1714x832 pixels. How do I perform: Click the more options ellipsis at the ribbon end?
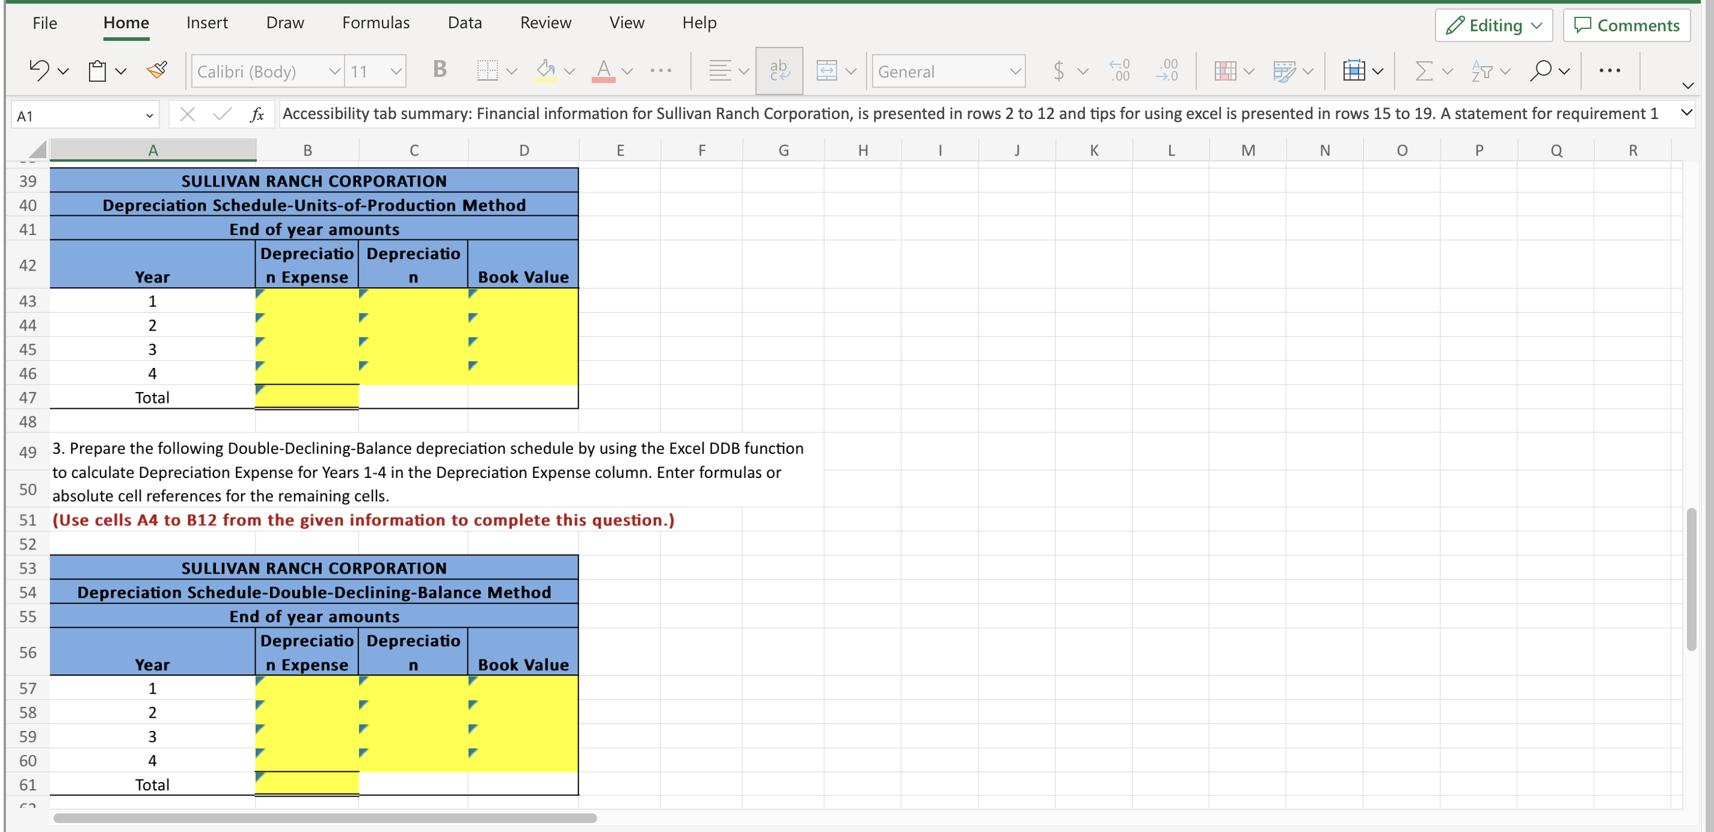(1609, 70)
